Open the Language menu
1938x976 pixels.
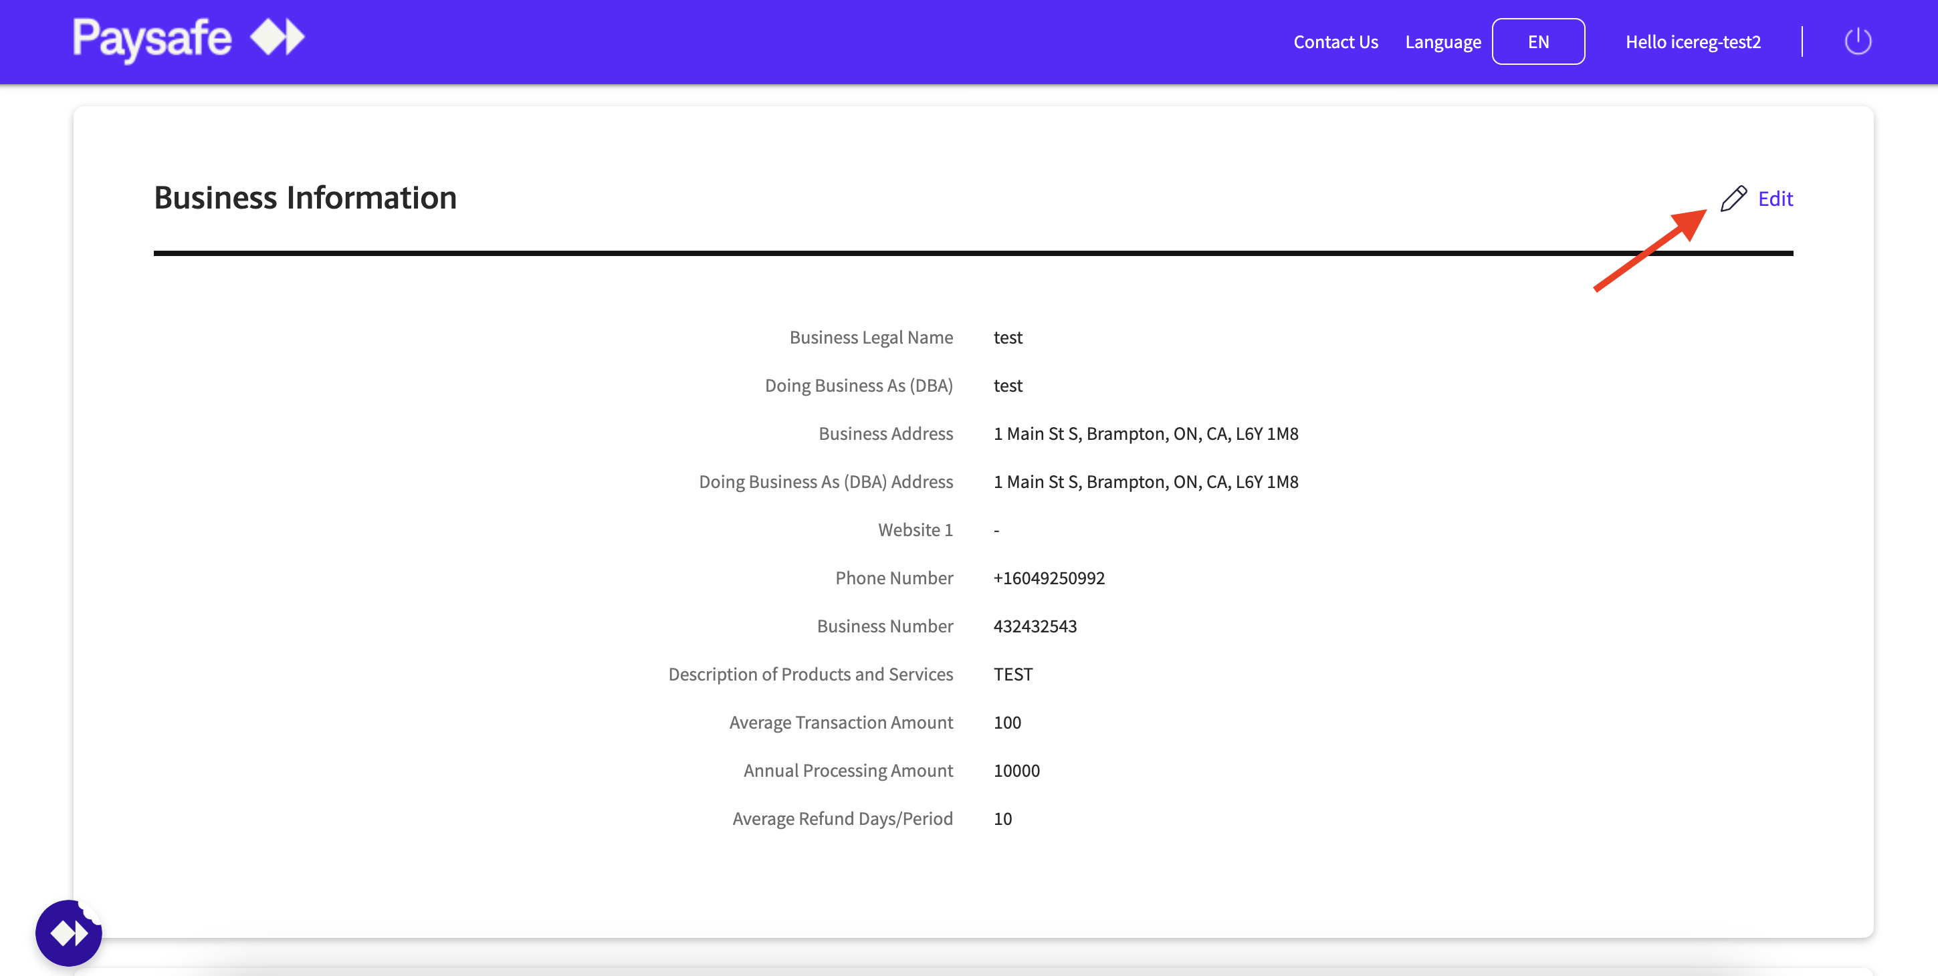[1442, 41]
